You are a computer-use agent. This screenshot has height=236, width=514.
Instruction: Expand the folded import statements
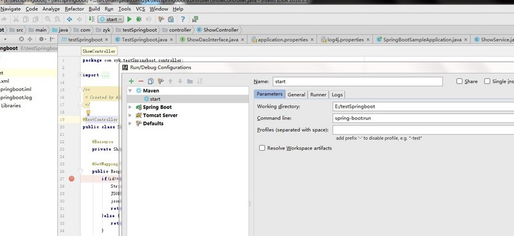tap(80, 75)
